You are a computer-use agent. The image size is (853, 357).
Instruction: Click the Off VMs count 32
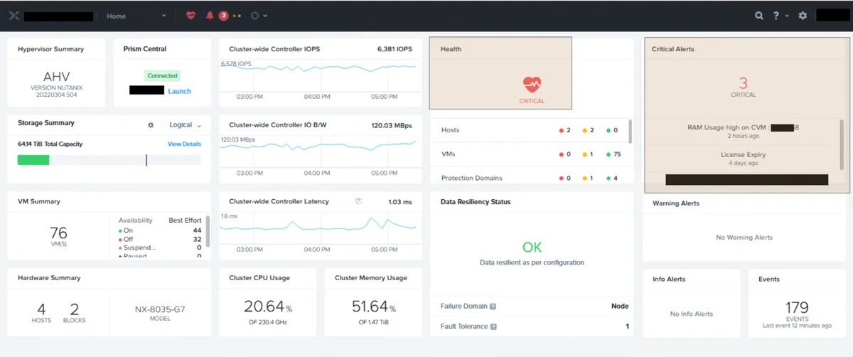click(x=197, y=239)
